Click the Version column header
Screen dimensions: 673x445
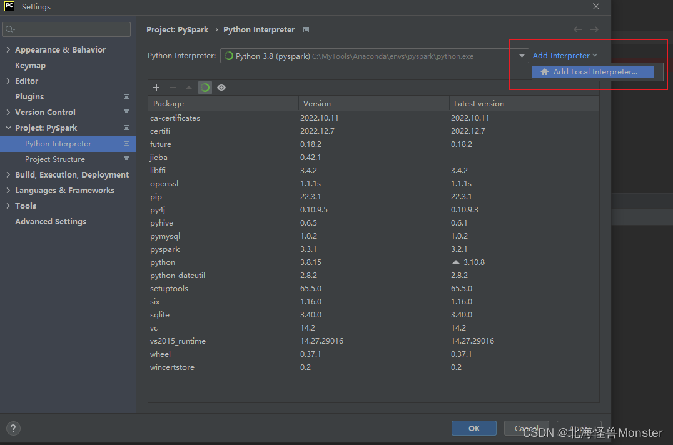pos(373,103)
